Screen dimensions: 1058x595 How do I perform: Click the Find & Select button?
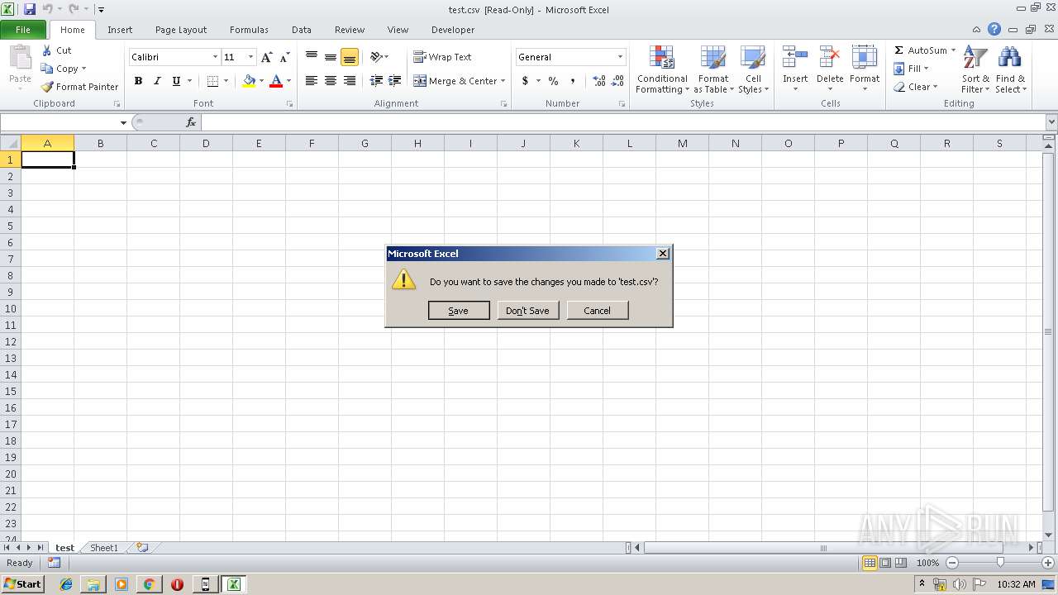pos(1010,69)
